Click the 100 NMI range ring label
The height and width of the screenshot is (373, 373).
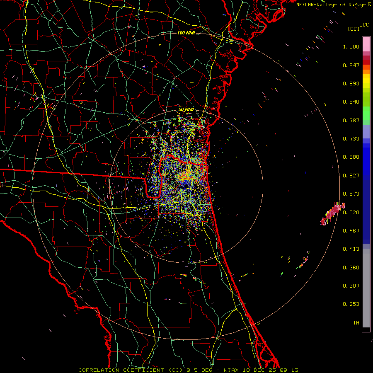(186, 33)
